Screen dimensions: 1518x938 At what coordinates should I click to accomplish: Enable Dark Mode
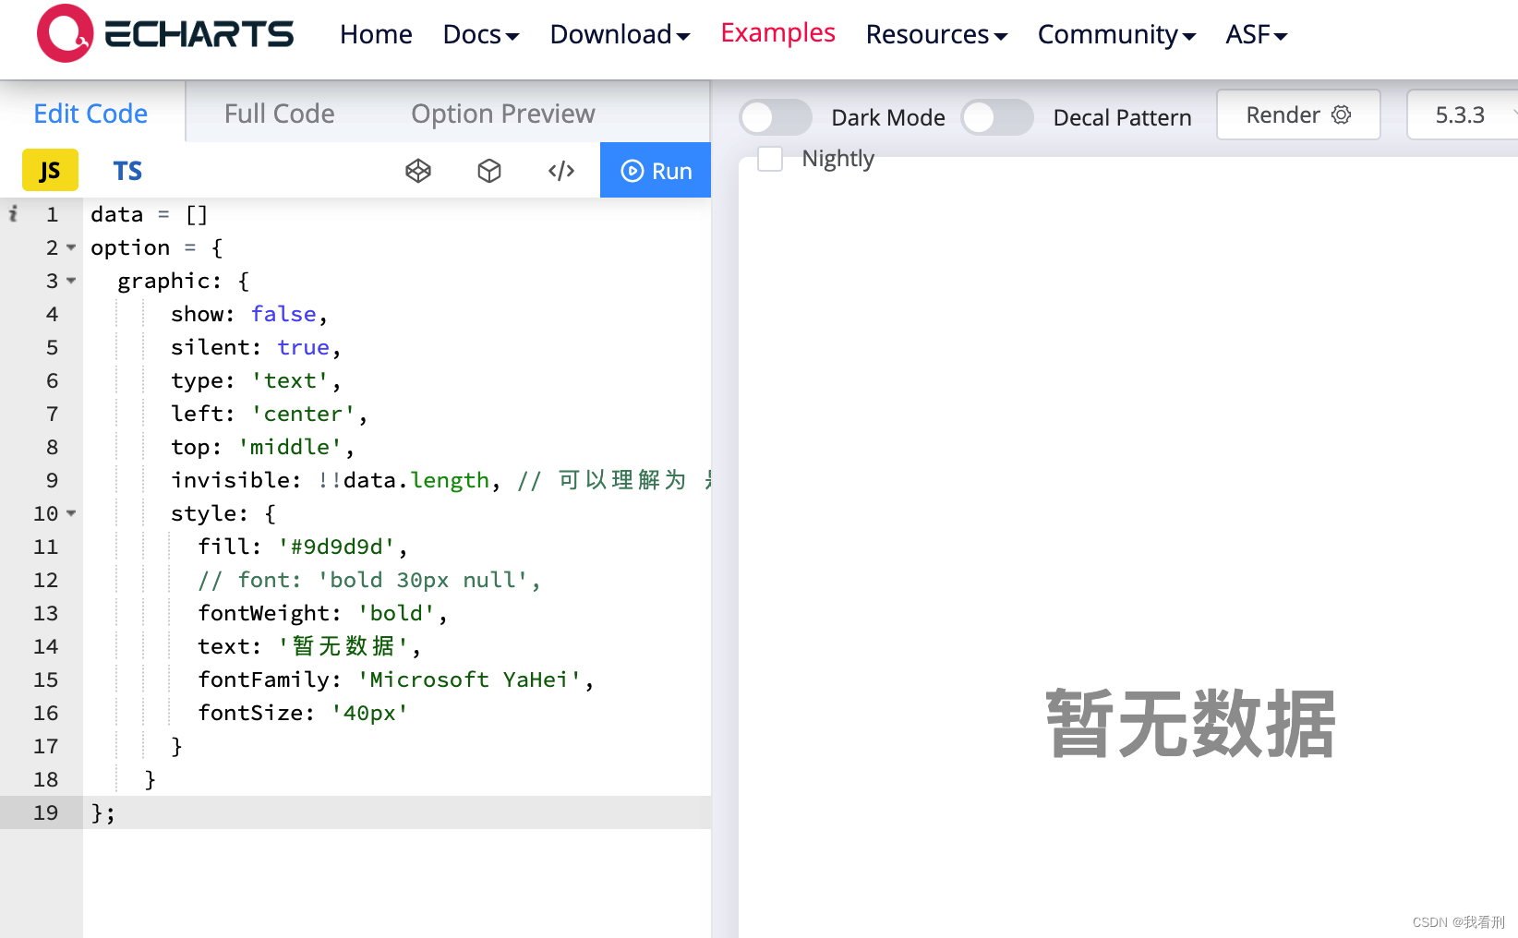click(775, 117)
